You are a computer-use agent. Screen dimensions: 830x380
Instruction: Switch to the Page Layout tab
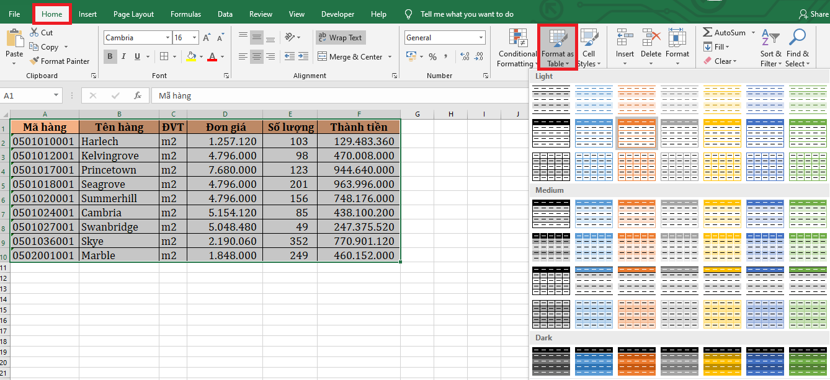(x=133, y=14)
